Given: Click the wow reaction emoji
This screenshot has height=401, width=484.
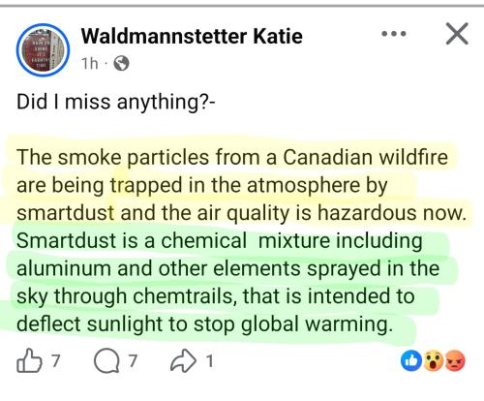Looking at the screenshot, I should pos(433,360).
